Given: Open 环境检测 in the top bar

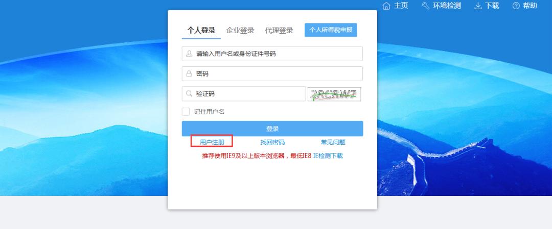Looking at the screenshot, I should pos(447,6).
